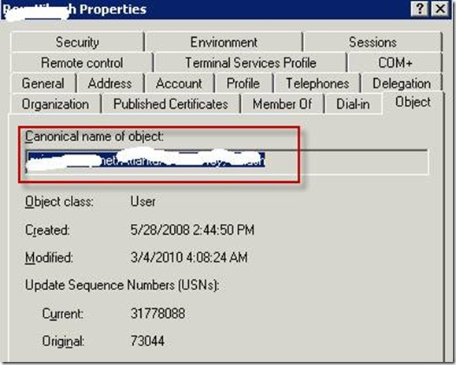Viewport: 456px width, 365px height.
Task: Open the General tab
Action: [43, 84]
